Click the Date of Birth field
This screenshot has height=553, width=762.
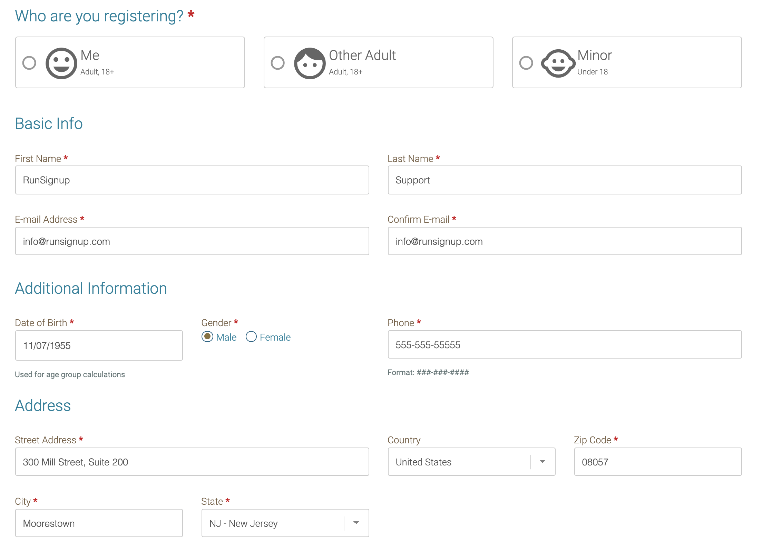click(99, 345)
